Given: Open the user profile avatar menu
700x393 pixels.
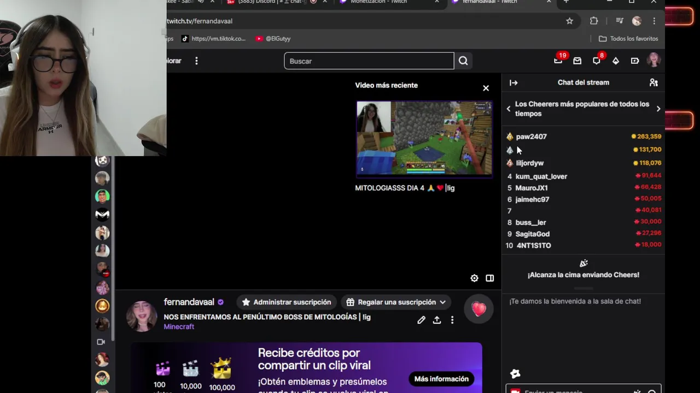Looking at the screenshot, I should click(654, 61).
